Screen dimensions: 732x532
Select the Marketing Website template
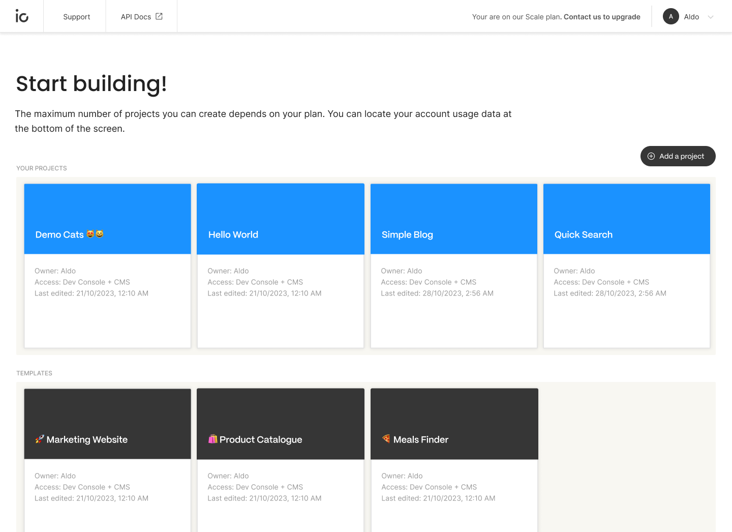coord(108,460)
